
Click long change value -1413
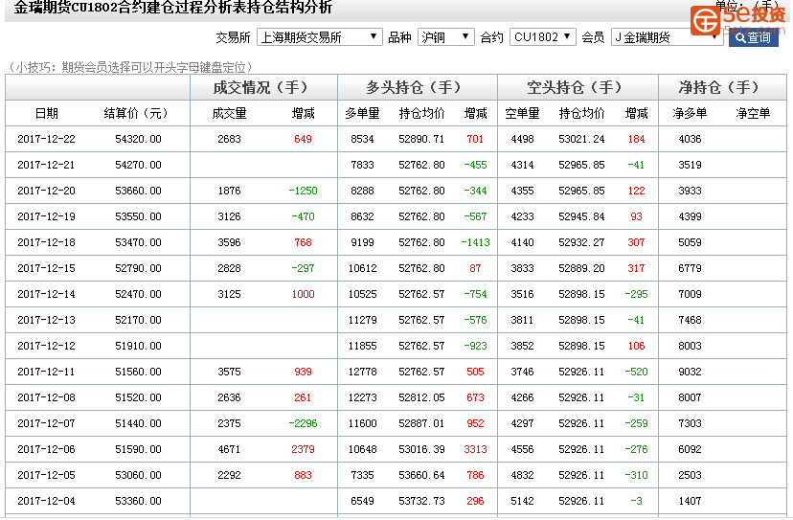[475, 242]
